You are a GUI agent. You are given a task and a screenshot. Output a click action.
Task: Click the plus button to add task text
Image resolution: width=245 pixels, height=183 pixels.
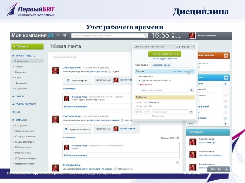(x=191, y=90)
